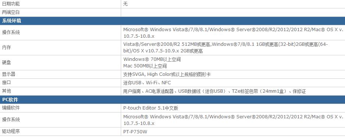Select the 内存 row label

[x=6, y=48]
